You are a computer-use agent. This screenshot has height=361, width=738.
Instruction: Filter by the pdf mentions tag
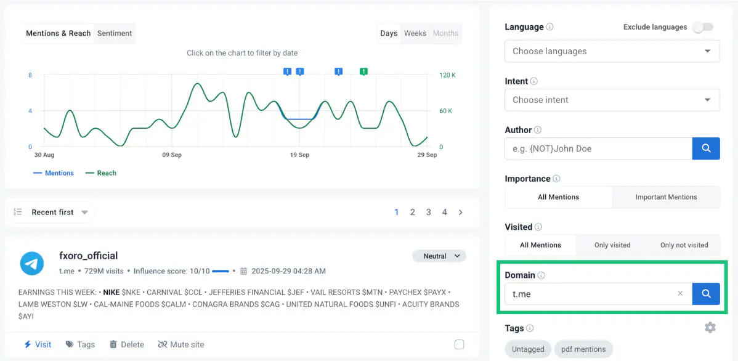coord(583,349)
